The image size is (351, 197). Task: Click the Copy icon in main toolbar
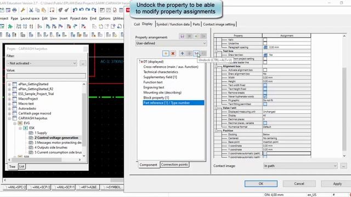pos(37,10)
